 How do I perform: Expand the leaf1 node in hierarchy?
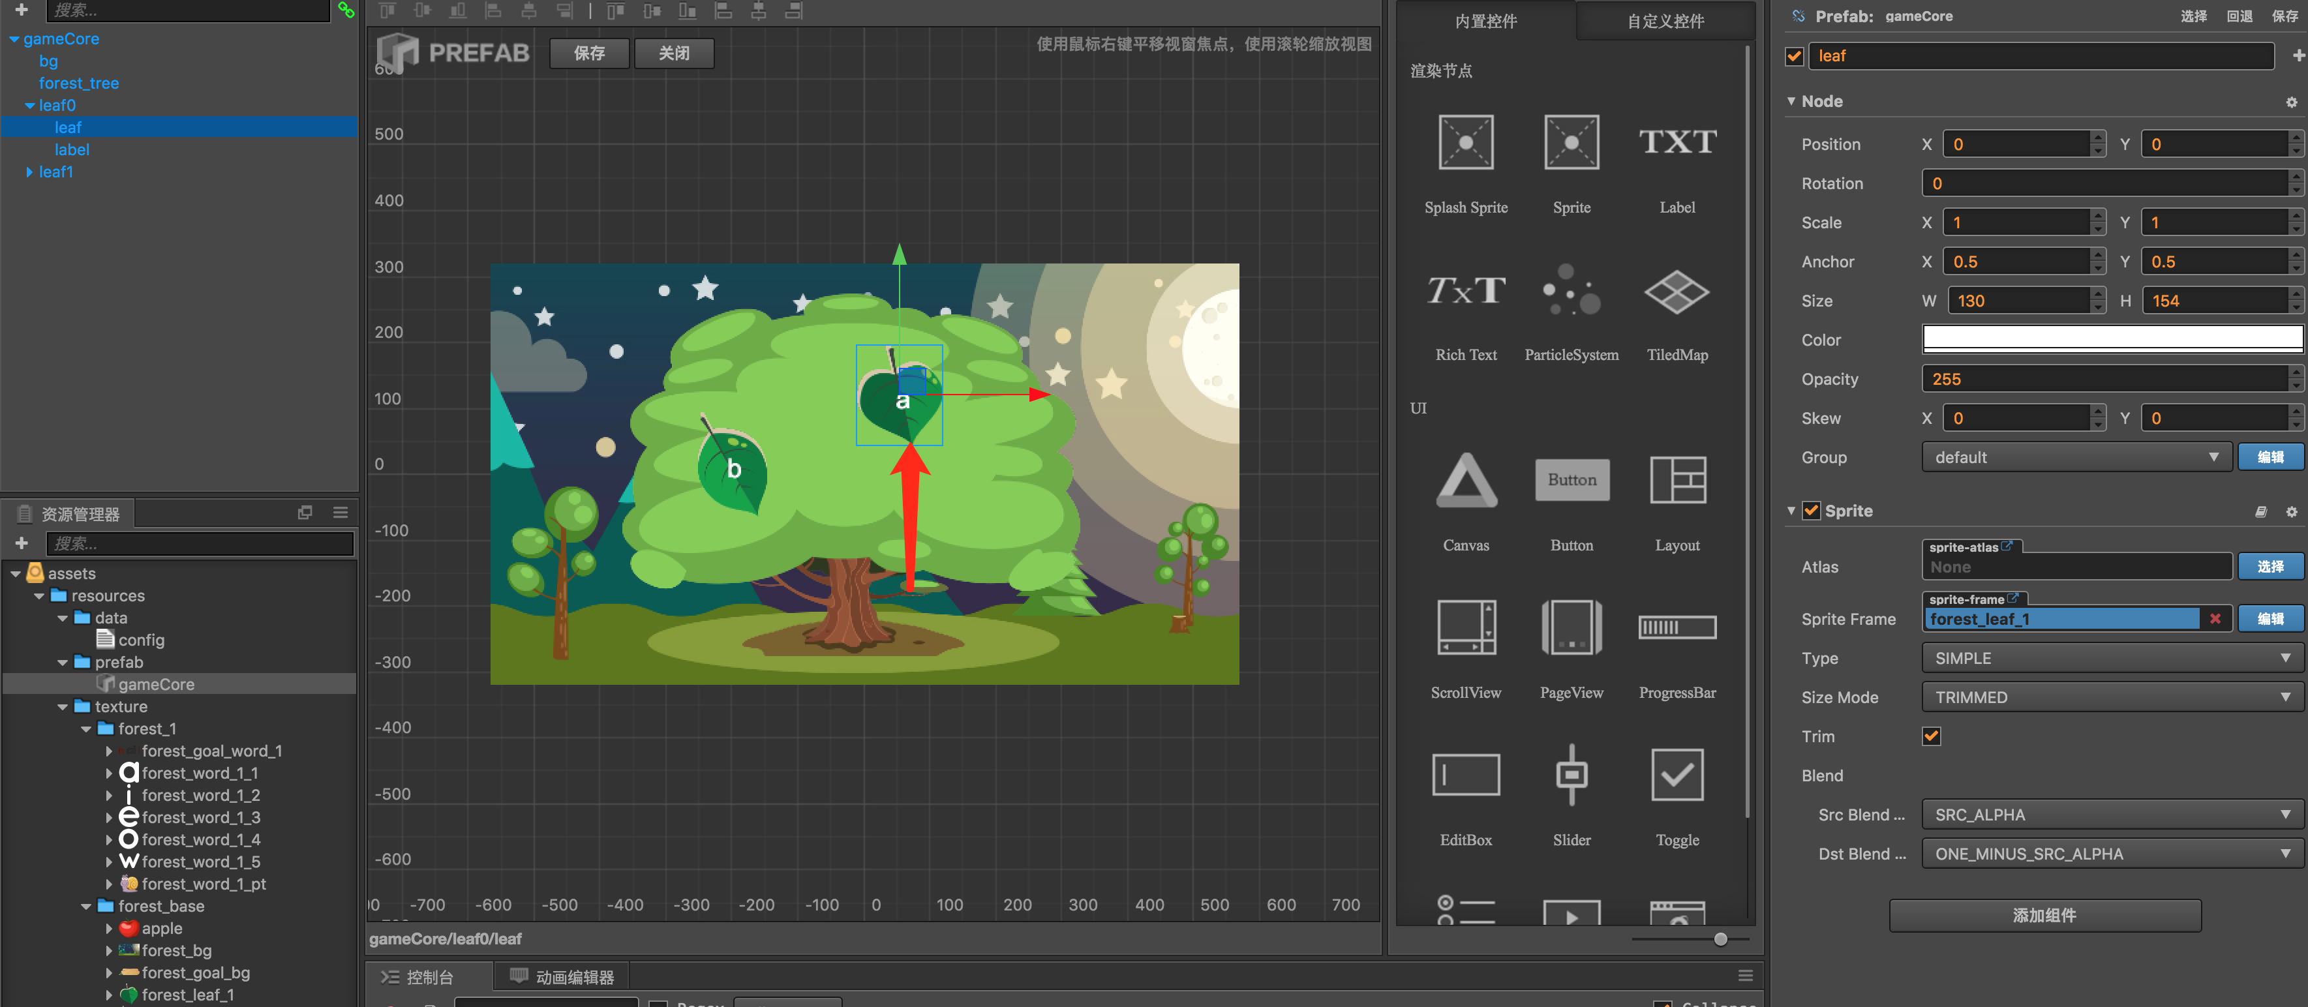tap(29, 172)
